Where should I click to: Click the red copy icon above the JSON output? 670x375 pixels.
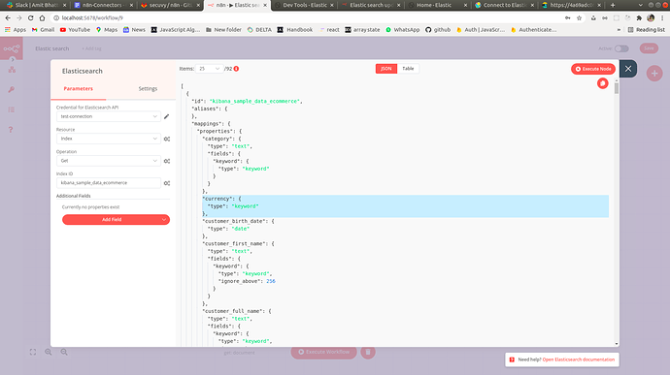coord(602,83)
